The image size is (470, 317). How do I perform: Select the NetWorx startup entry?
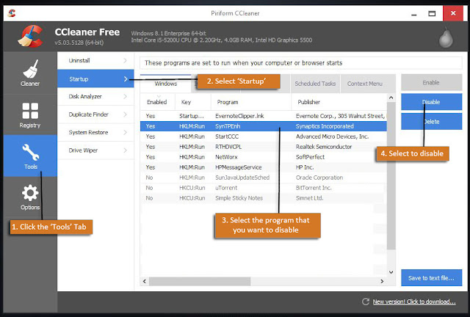coord(264,157)
